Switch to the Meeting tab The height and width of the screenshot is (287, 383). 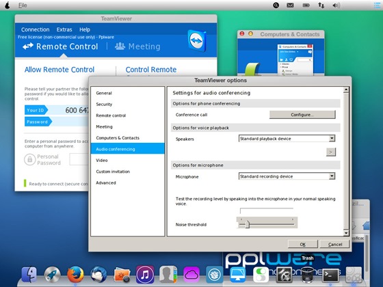137,46
